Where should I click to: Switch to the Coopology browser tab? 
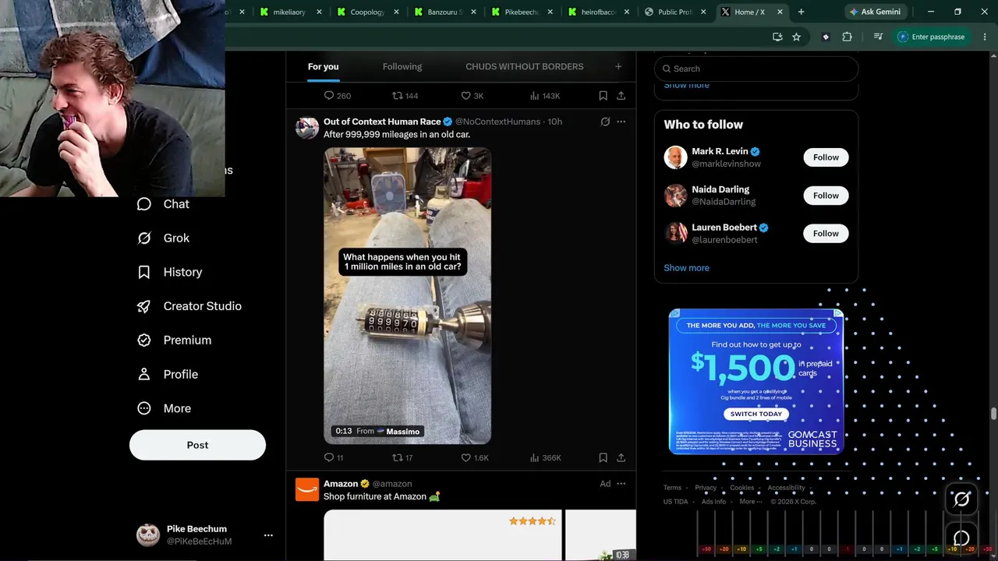pyautogui.click(x=365, y=12)
